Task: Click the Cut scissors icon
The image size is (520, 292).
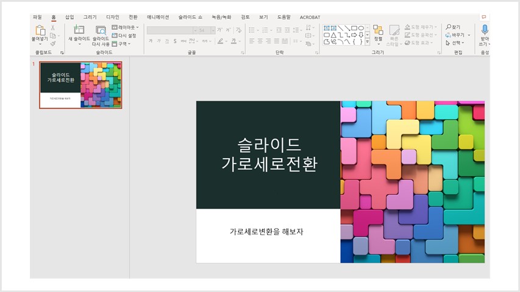Action: (x=52, y=28)
